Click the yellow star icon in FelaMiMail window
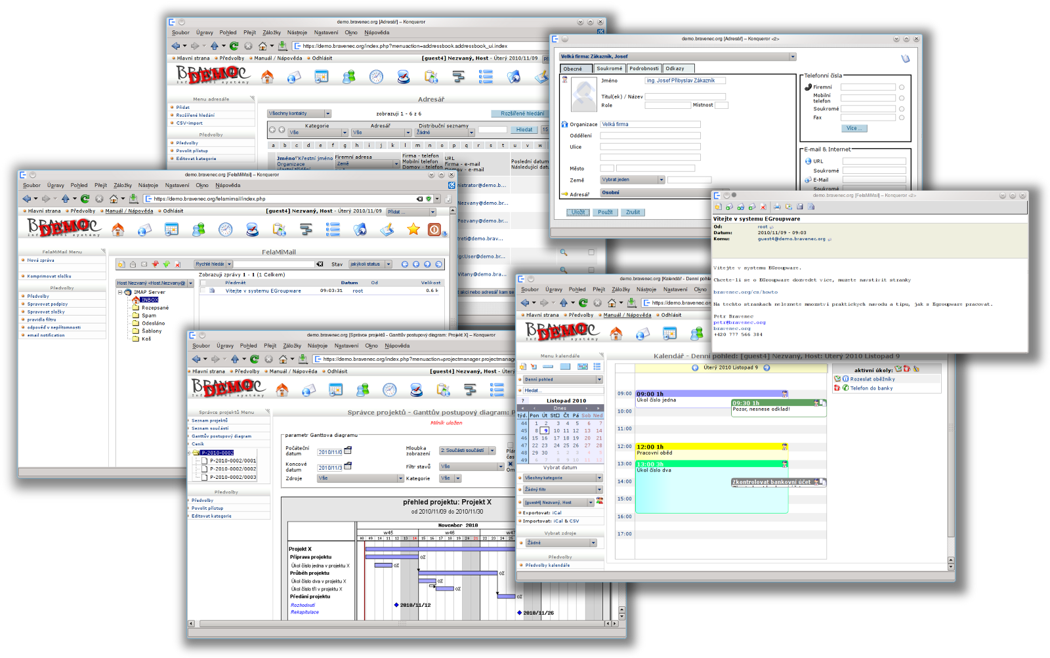The width and height of the screenshot is (1050, 658). click(x=413, y=229)
